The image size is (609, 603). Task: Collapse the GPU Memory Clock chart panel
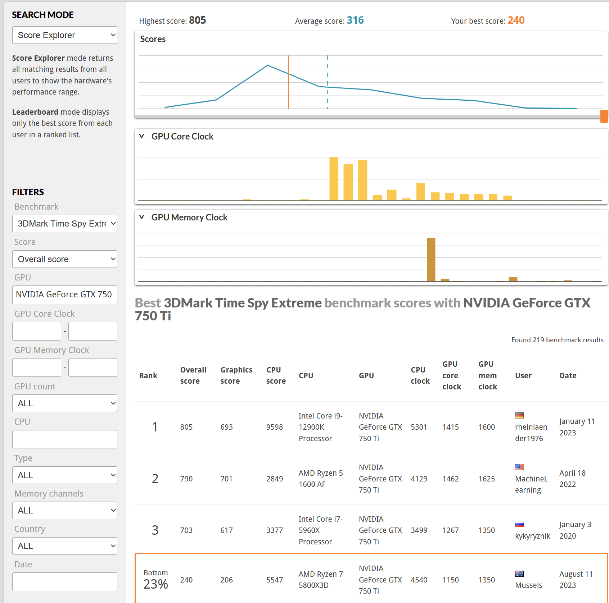point(142,218)
